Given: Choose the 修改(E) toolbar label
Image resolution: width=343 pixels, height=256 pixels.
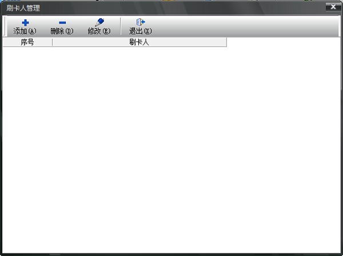Looking at the screenshot, I should [99, 31].
